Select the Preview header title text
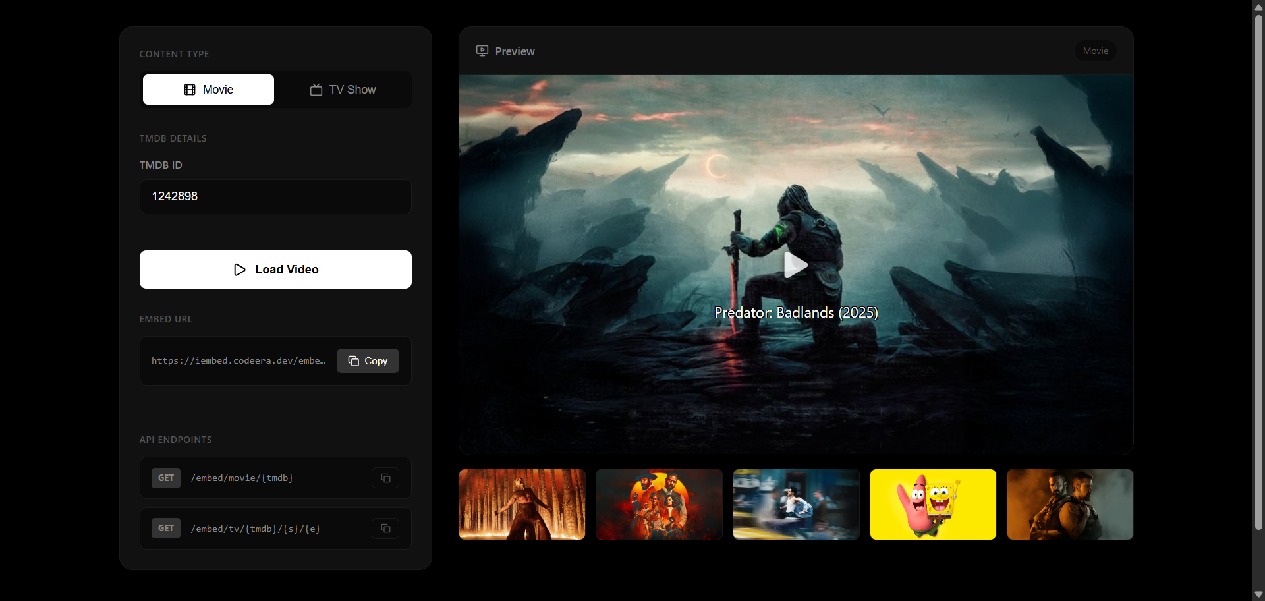Screen dimensions: 1265x601 click(515, 51)
